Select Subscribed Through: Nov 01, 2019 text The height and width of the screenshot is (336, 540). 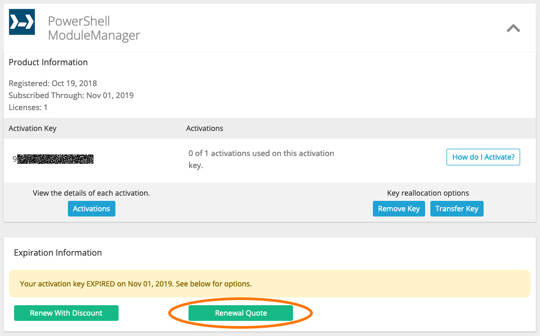pyautogui.click(x=71, y=95)
